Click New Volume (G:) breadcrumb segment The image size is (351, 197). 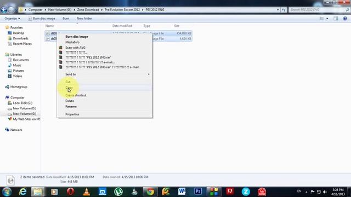click(x=60, y=10)
